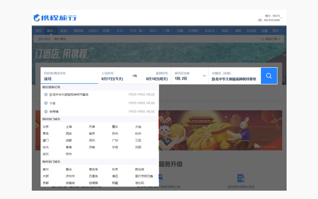The image size is (318, 199).
Task: Click the Ctrip 携程旅行 logo
Action: click(x=55, y=18)
